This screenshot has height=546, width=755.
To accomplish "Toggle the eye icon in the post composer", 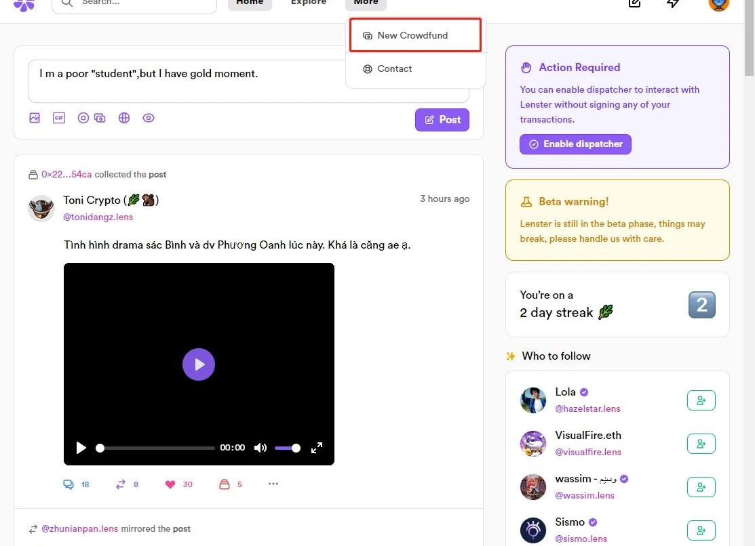I will click(149, 118).
